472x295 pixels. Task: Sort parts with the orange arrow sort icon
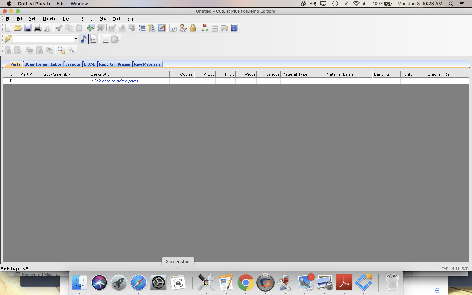click(x=152, y=28)
